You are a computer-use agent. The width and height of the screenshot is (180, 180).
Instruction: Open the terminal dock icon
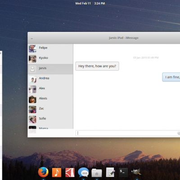[x=123, y=172]
